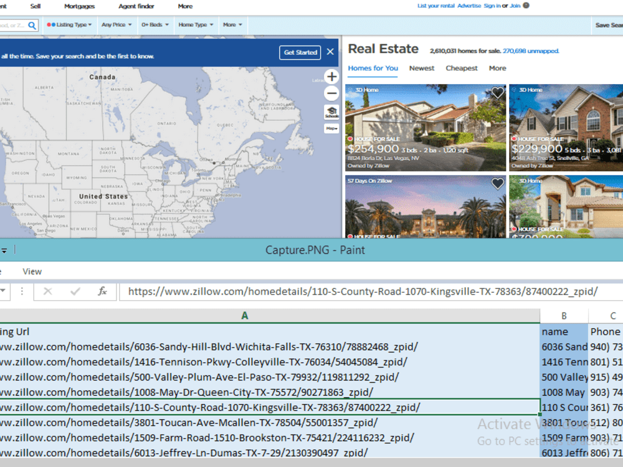This screenshot has width=623, height=467.
Task: Save the $254,900 Las Vegas home with heart
Action: [497, 93]
